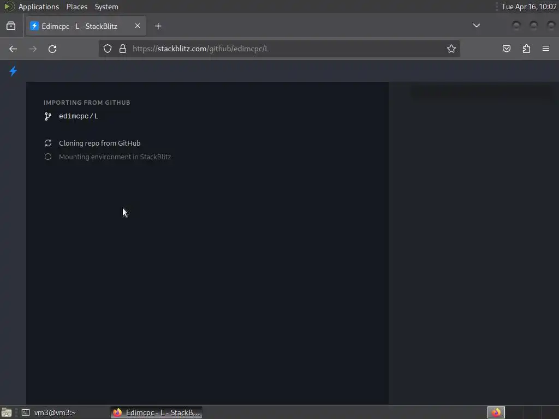The height and width of the screenshot is (419, 559).
Task: Open the tracking protection shield icon
Action: [x=108, y=49]
